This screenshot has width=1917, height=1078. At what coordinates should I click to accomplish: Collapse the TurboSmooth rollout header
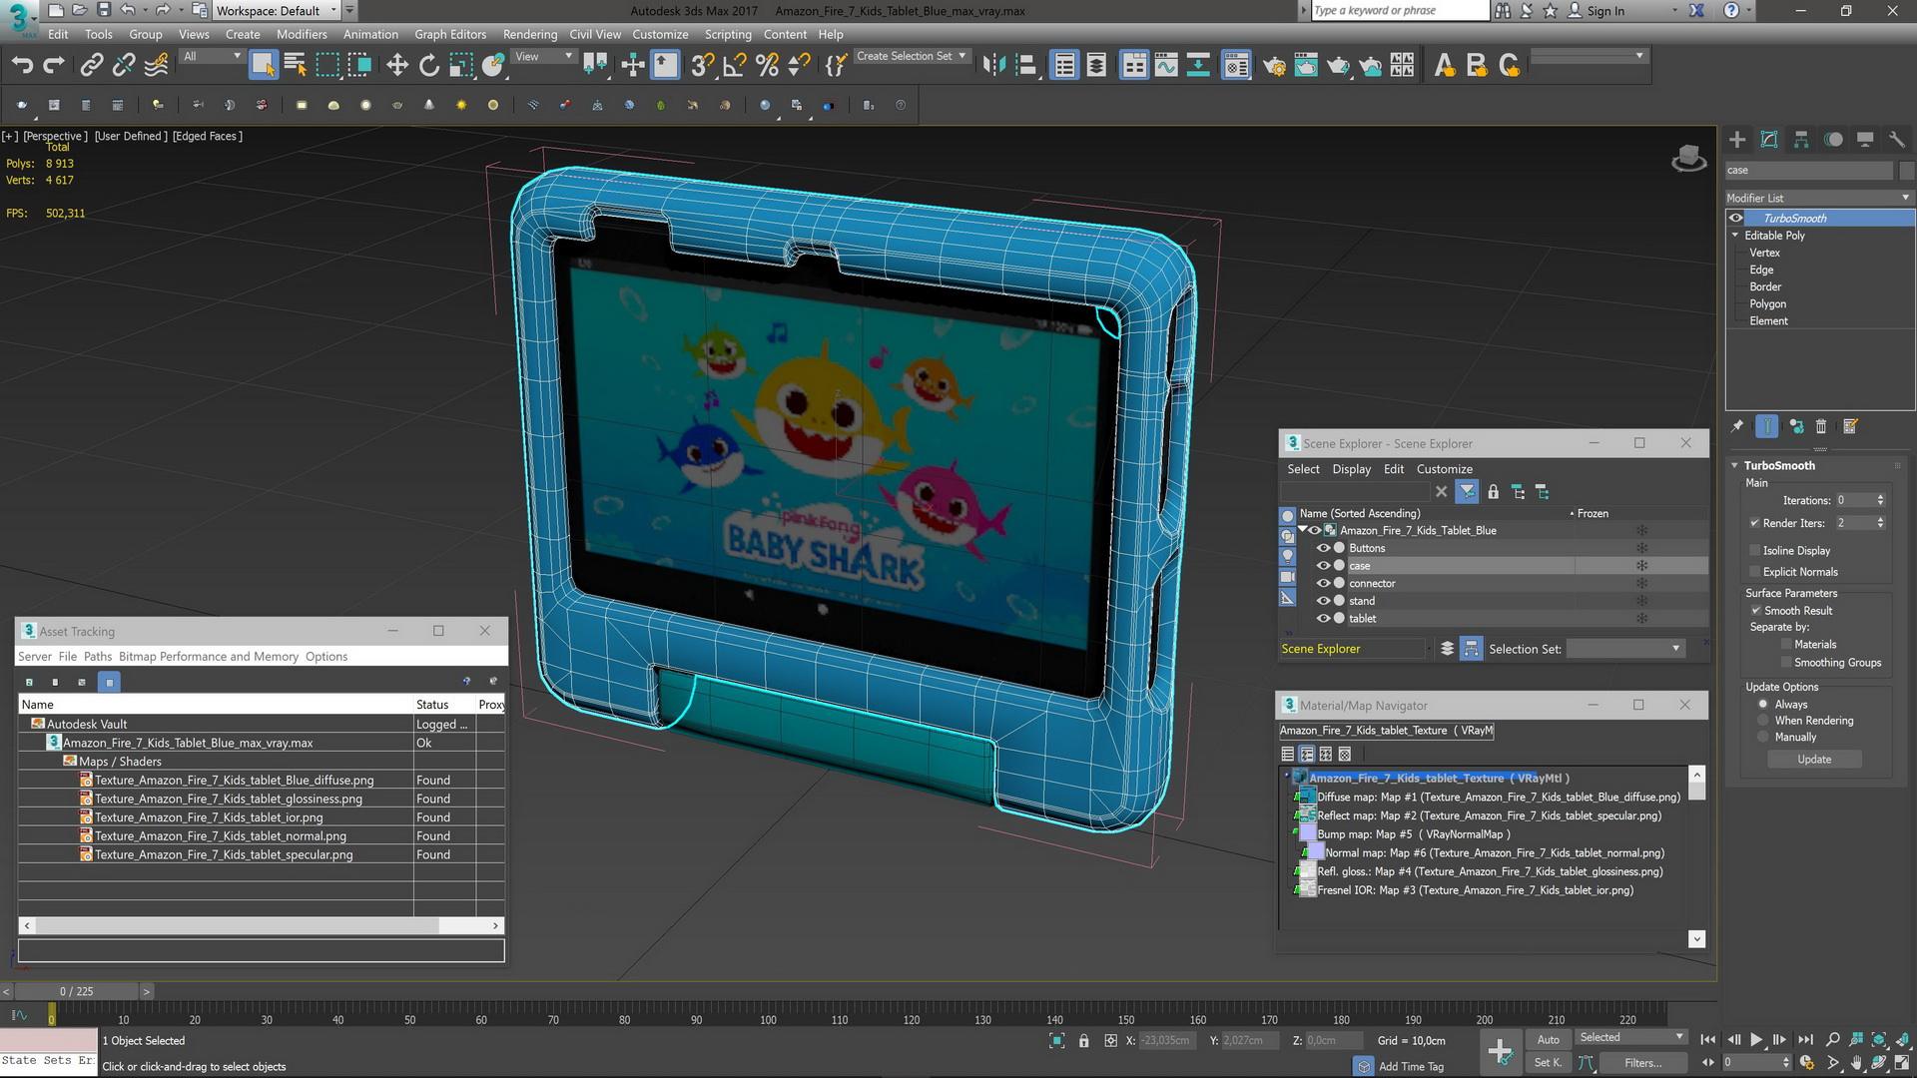[1778, 465]
